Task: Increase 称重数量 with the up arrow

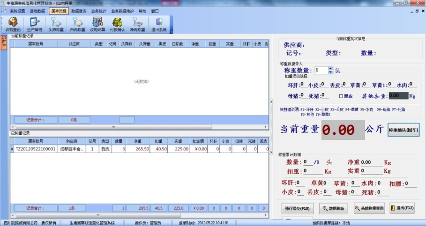Action: coord(330,69)
